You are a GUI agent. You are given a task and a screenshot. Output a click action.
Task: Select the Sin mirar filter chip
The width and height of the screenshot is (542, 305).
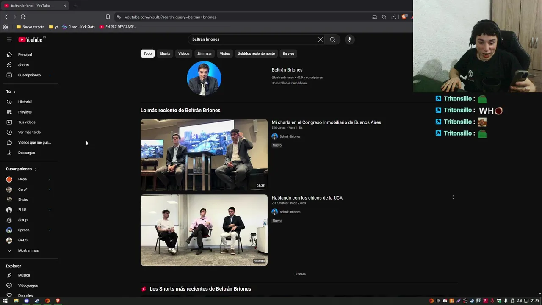pos(205,53)
